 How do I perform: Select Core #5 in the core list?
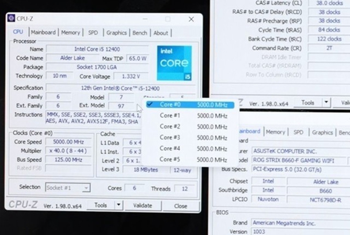(x=190, y=160)
